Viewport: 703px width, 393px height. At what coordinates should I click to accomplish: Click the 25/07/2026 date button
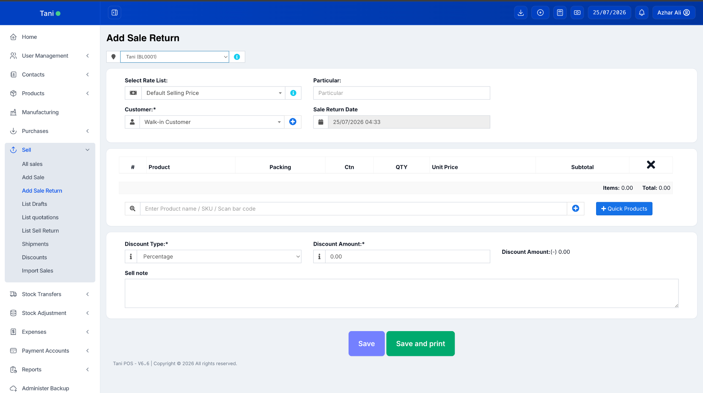tap(609, 13)
